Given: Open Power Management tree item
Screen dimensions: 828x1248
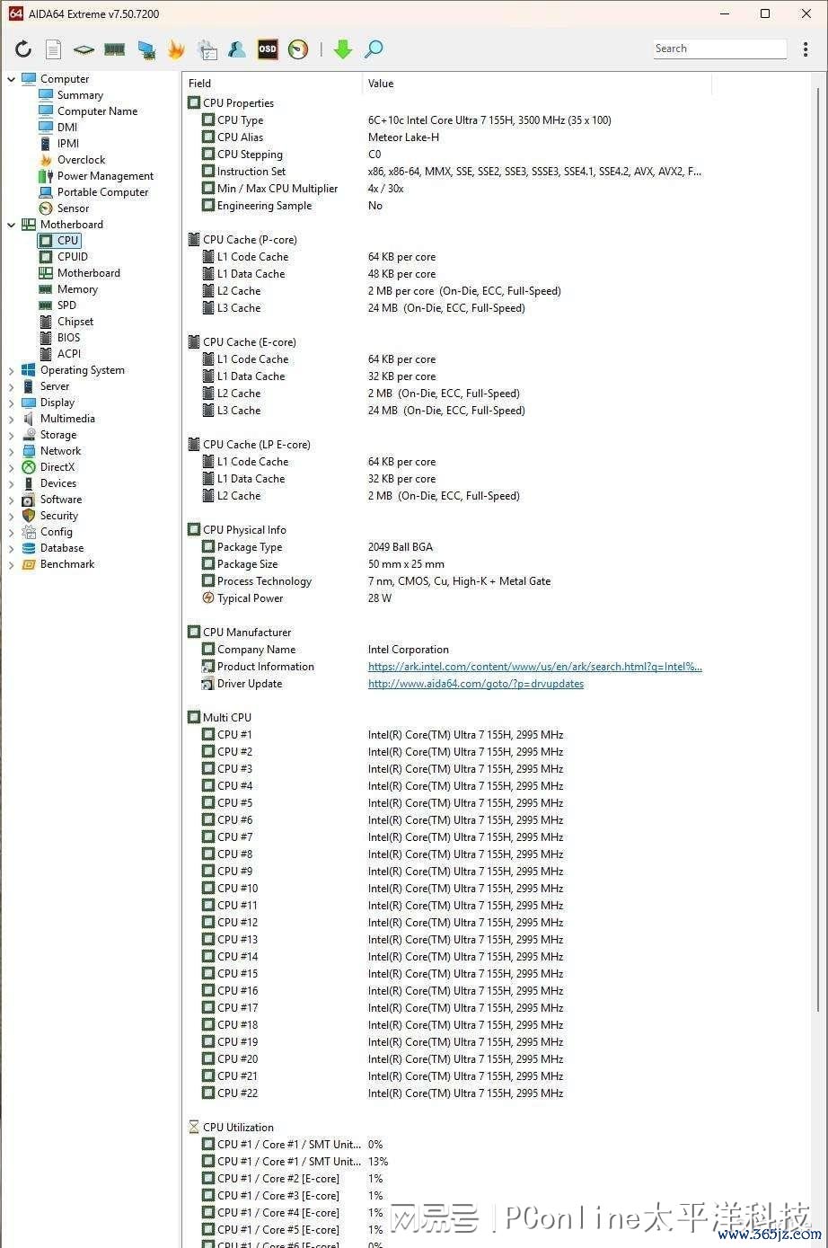Looking at the screenshot, I should point(105,176).
